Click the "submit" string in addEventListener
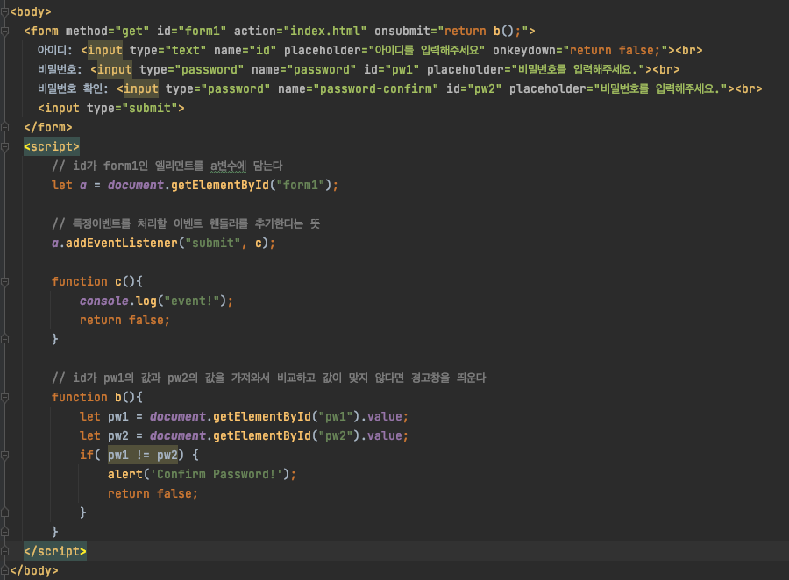Image resolution: width=789 pixels, height=580 pixels. (213, 243)
